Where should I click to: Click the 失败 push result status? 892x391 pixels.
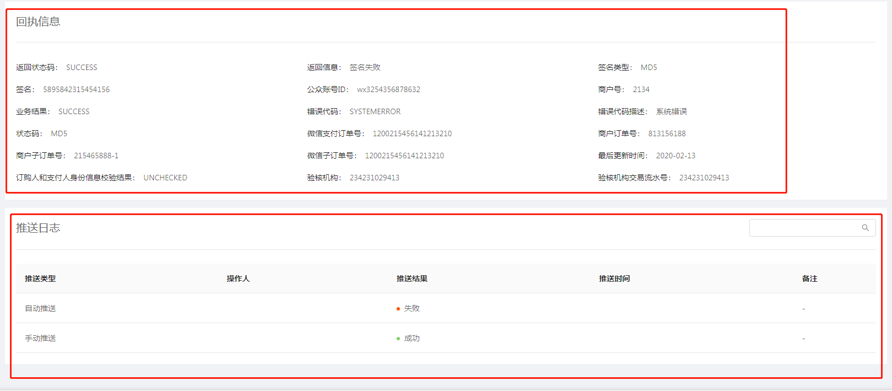tap(408, 308)
